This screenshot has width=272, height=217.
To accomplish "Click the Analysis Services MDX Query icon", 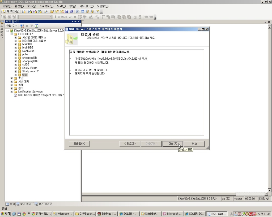I will pos(30,12).
